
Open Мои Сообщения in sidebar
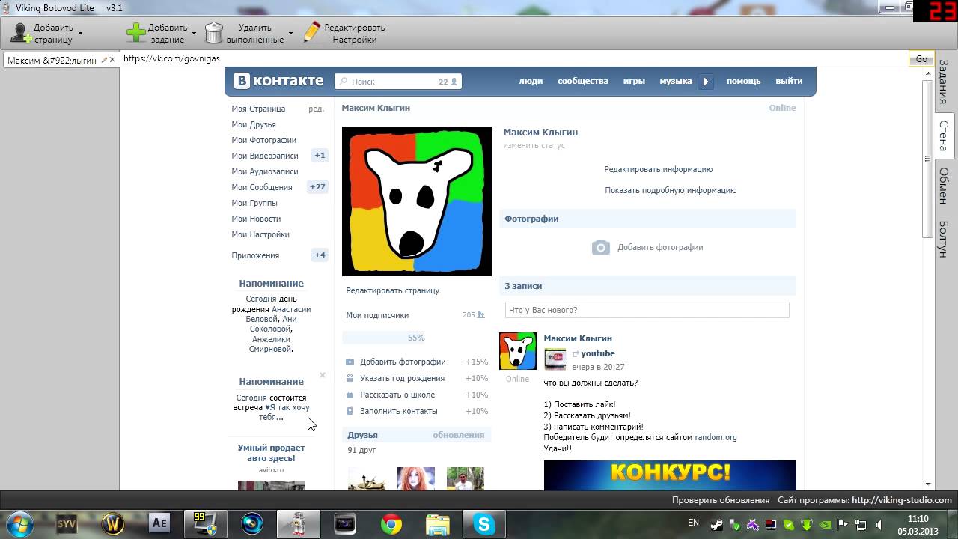click(x=262, y=187)
